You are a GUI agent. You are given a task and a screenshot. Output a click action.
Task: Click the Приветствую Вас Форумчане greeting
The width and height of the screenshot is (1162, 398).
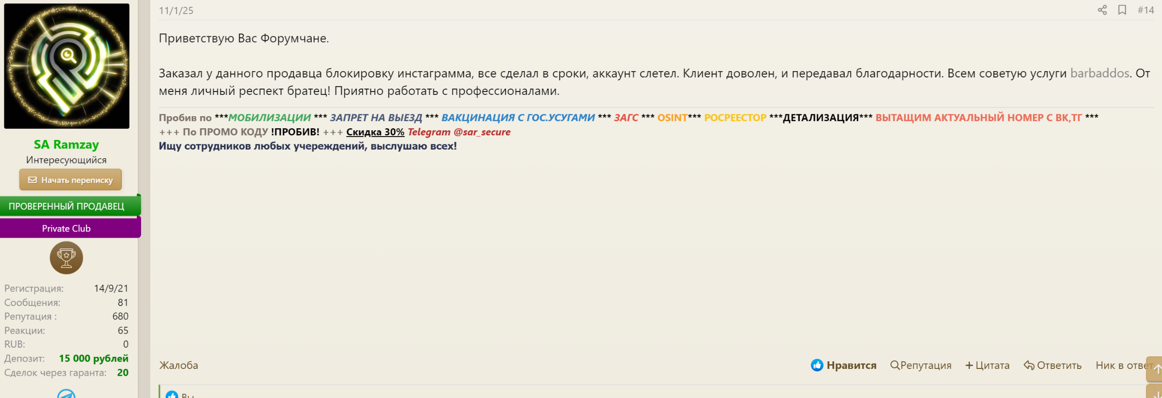click(x=244, y=38)
